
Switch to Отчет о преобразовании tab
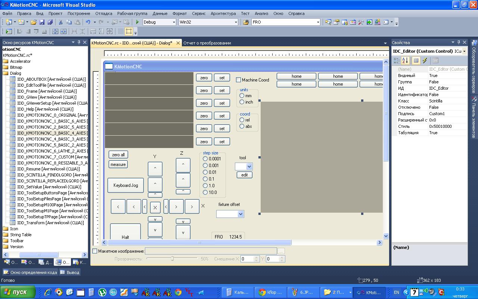coord(207,43)
